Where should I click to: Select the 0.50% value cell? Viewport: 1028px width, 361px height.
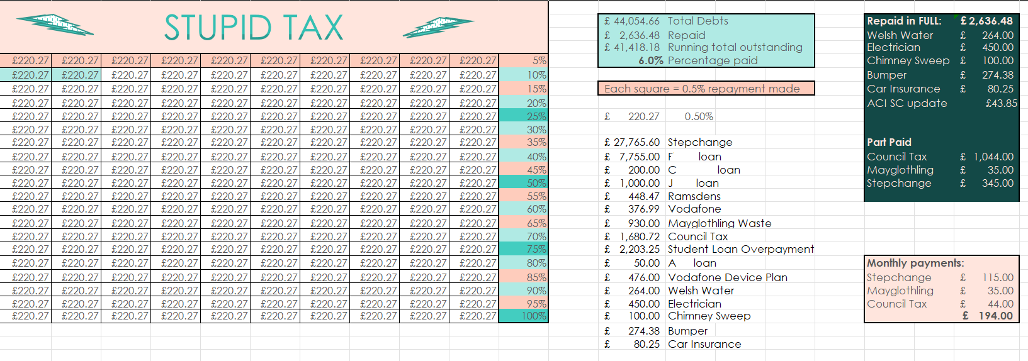699,116
